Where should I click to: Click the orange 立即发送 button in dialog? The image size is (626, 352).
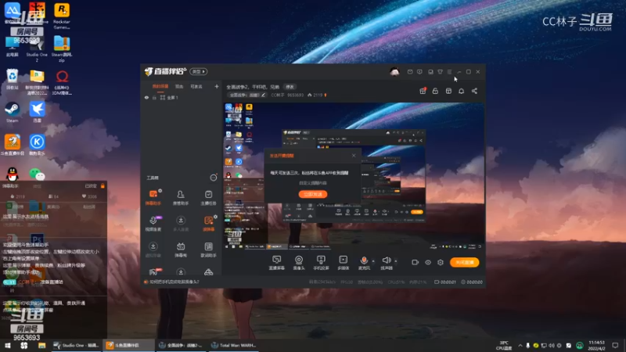(313, 194)
